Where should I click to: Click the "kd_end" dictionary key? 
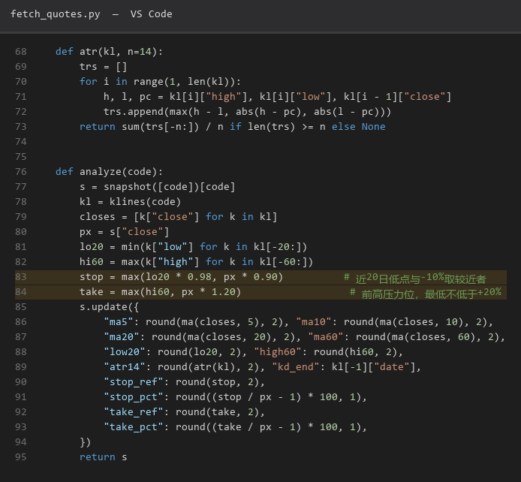pos(296,366)
